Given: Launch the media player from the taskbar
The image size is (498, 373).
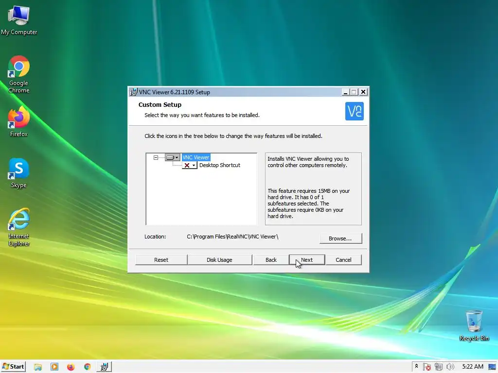Looking at the screenshot, I should click(x=54, y=367).
